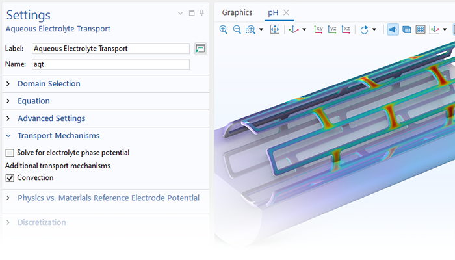This screenshot has width=455, height=260.
Task: Click the Zoom Out icon
Action: [237, 29]
